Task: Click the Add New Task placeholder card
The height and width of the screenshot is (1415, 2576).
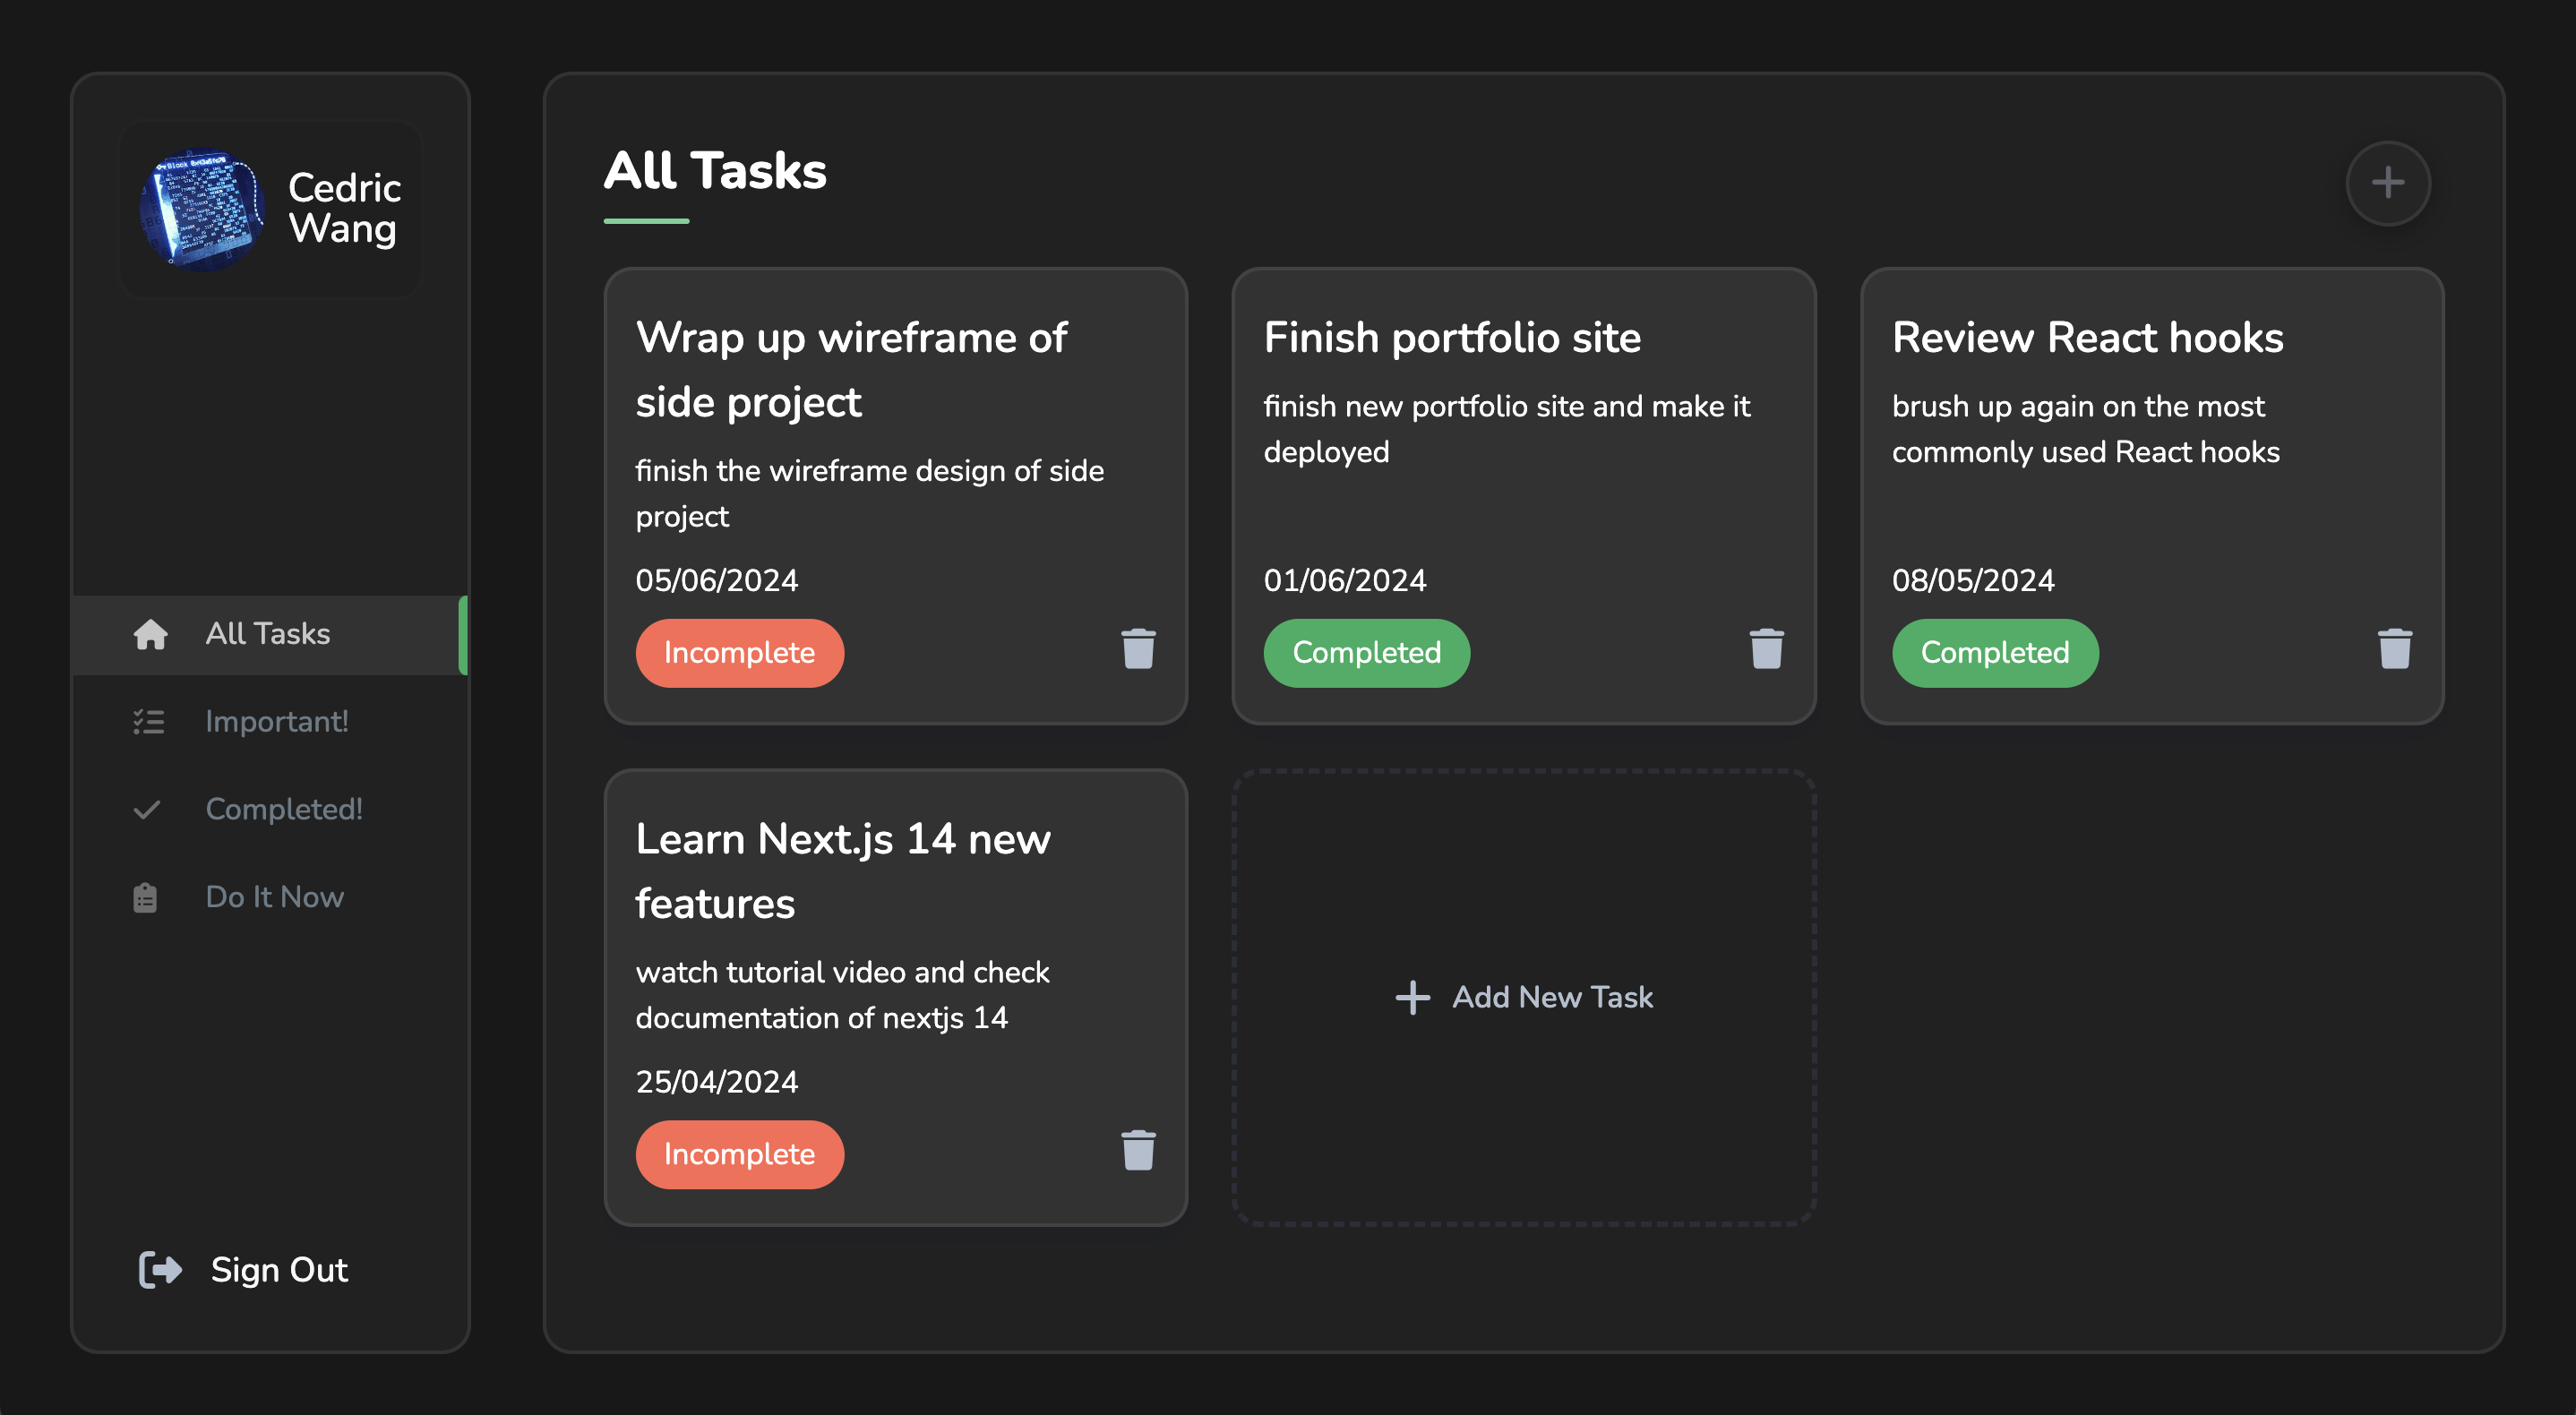Action: pyautogui.click(x=1523, y=997)
